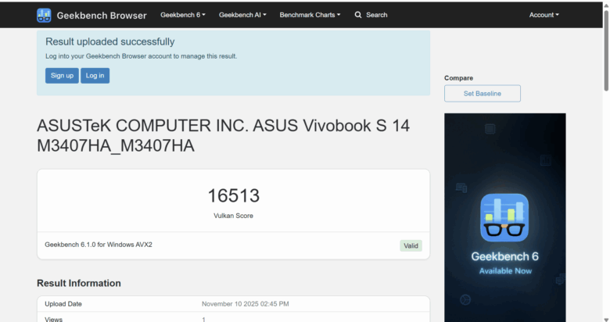Click the Geekbench 6 Available Now banner text
Image resolution: width=610 pixels, height=322 pixels.
505,263
